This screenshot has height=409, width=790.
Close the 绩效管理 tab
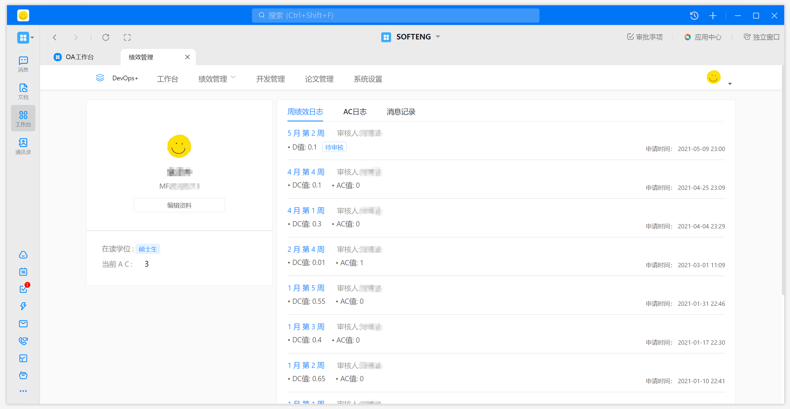187,57
